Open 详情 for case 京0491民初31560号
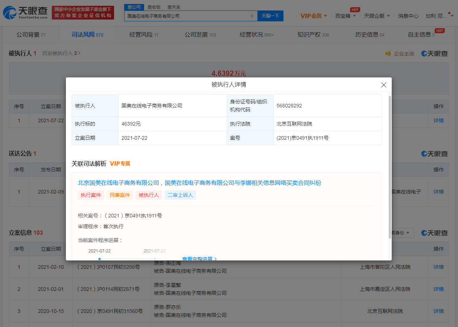The image size is (458, 327). 438,311
